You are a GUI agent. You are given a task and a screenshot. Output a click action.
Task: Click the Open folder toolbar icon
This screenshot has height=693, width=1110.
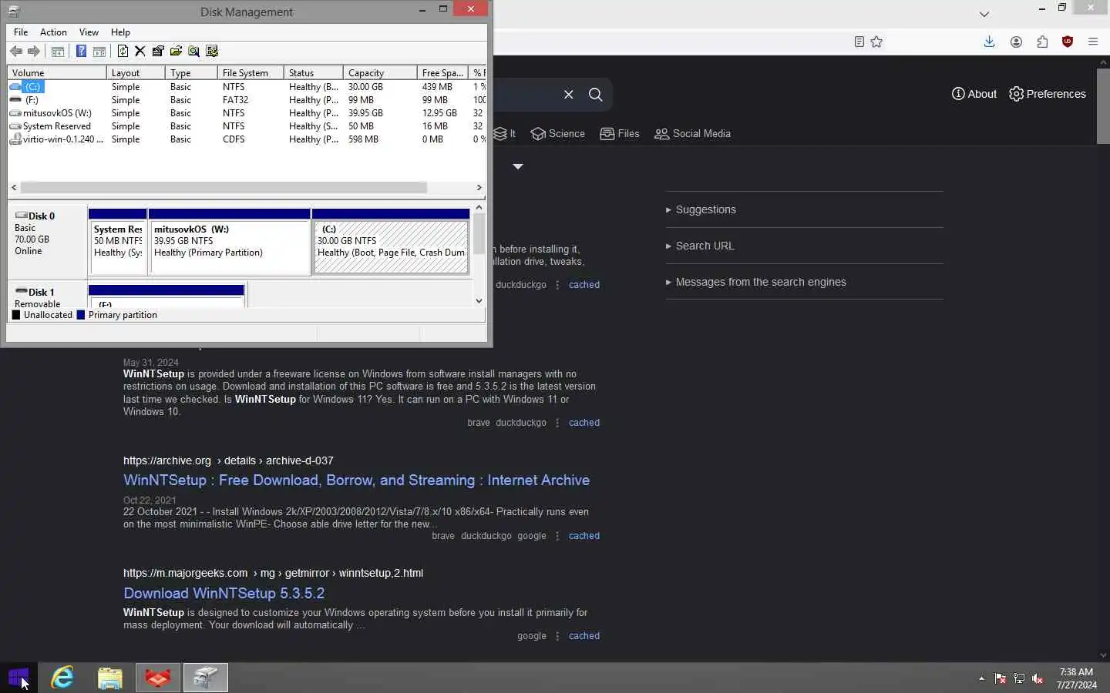[176, 52]
